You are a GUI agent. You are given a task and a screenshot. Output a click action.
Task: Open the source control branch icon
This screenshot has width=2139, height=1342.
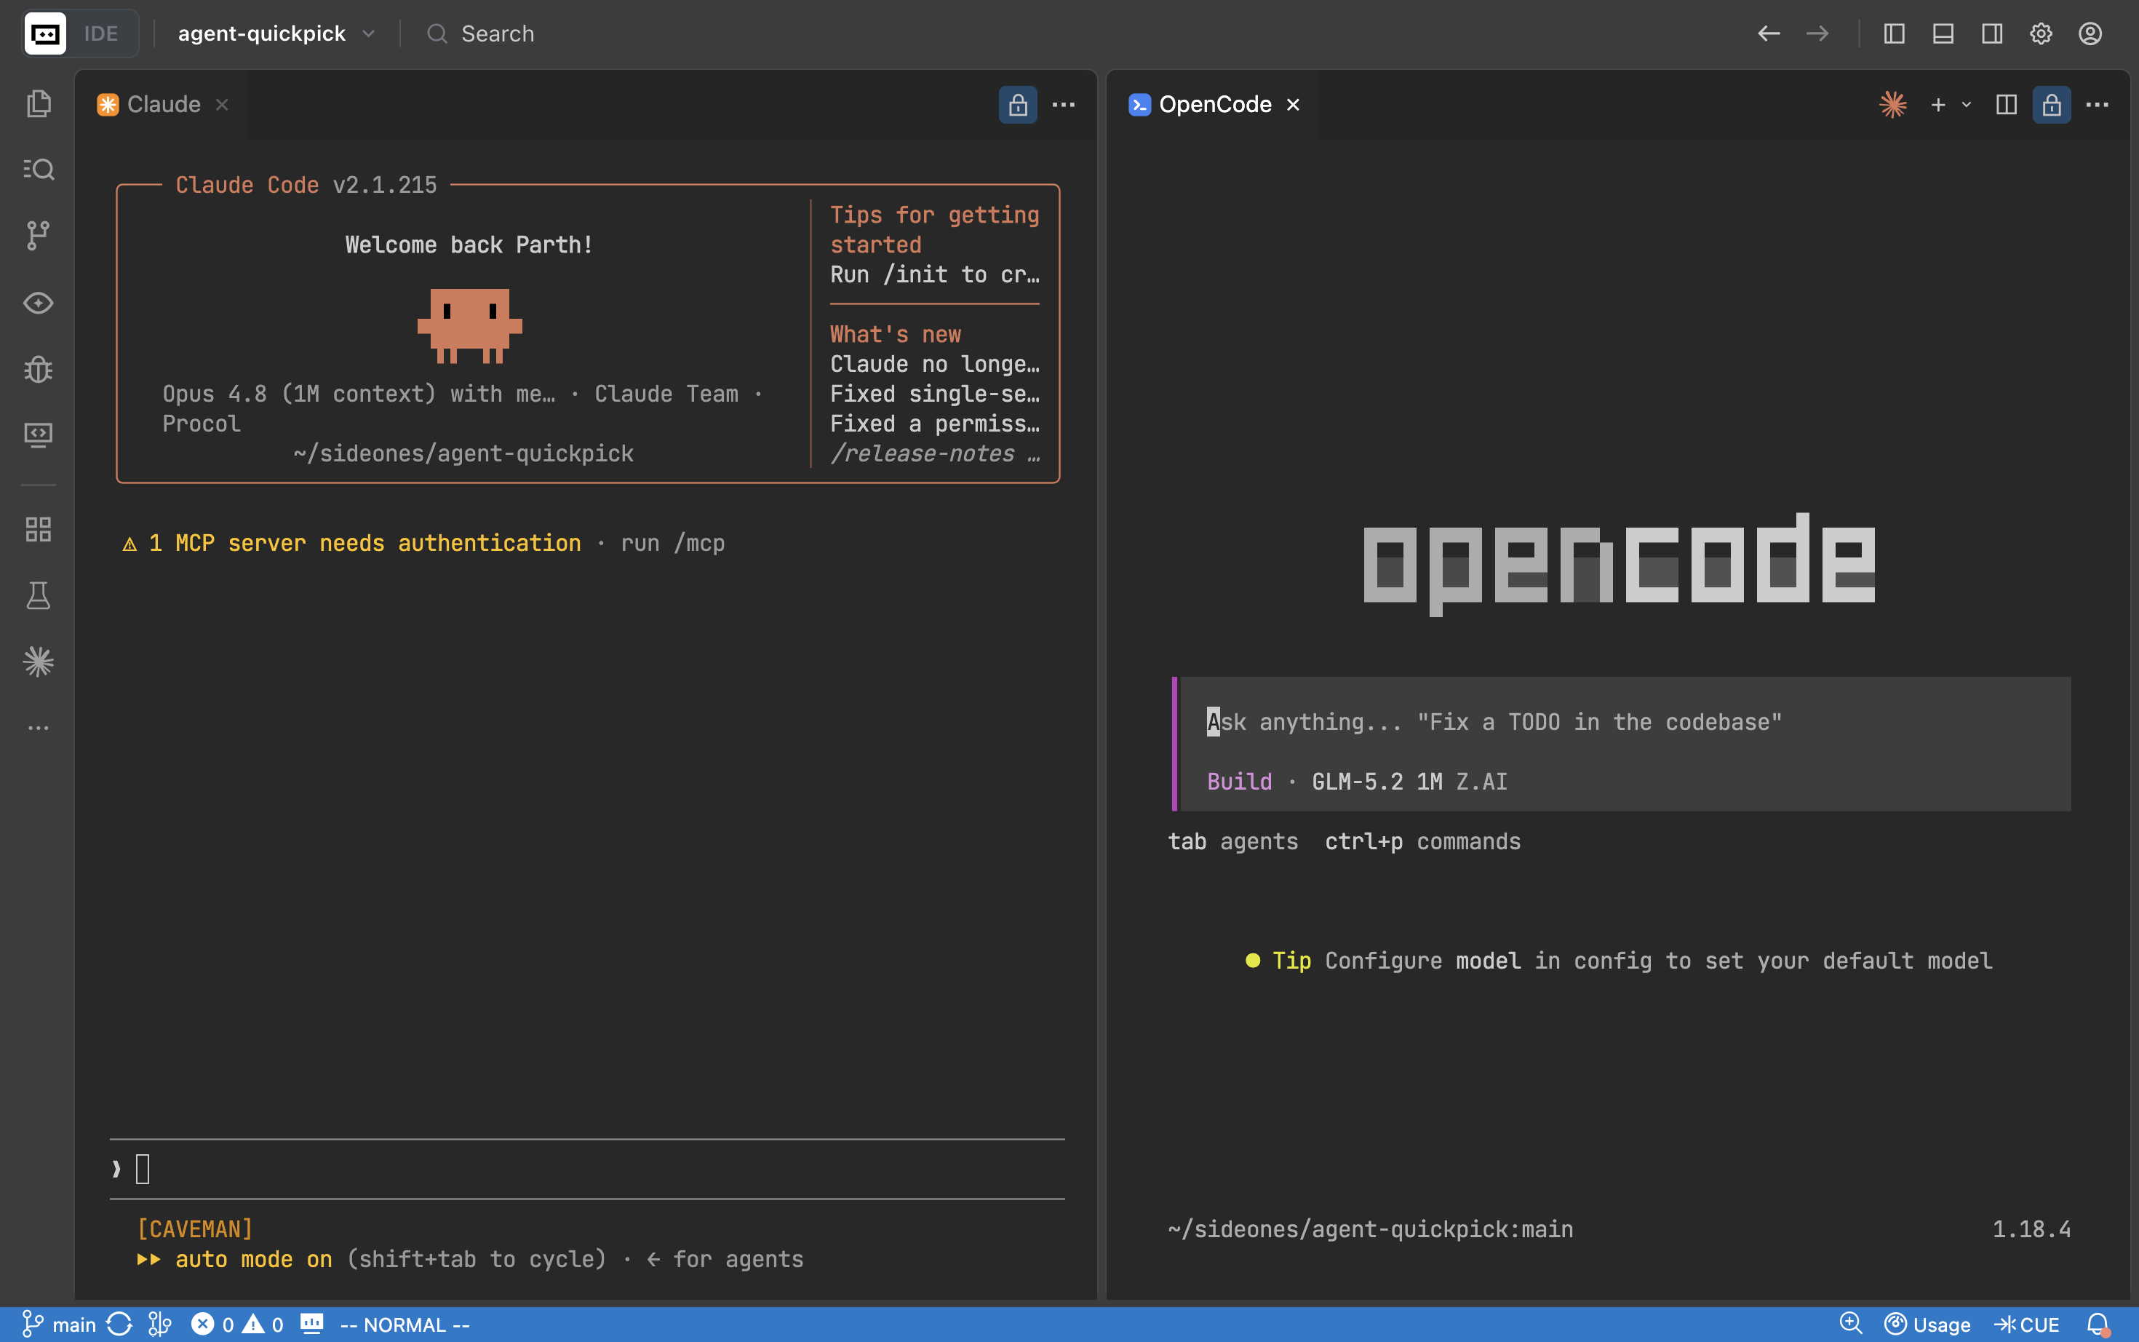(38, 235)
